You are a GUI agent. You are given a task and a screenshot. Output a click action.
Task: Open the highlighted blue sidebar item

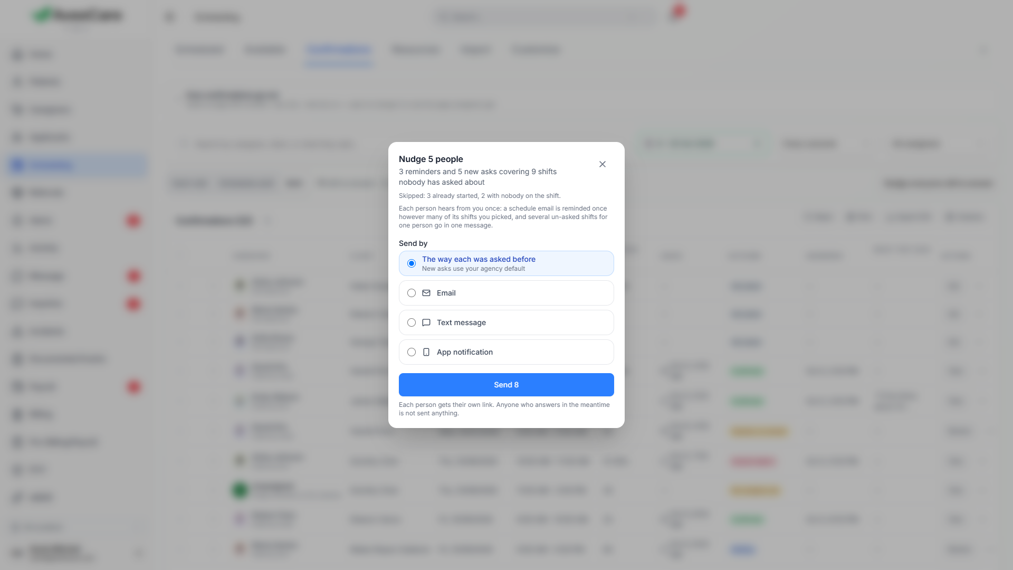click(x=78, y=165)
